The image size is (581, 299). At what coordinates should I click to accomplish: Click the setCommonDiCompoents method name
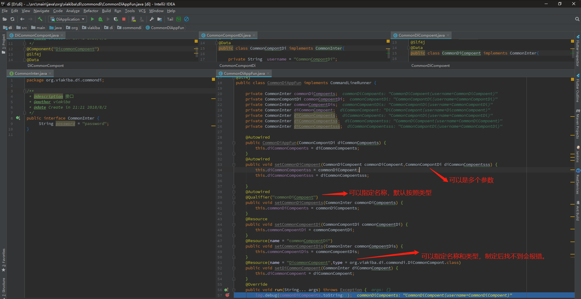pos(299,203)
